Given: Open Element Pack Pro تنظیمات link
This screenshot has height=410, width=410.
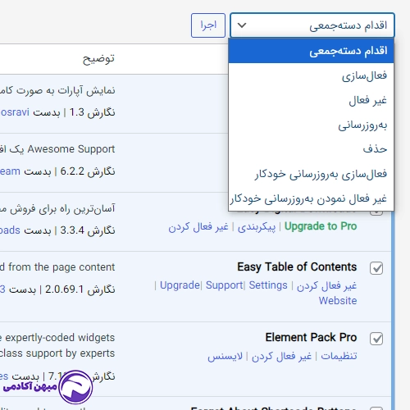Looking at the screenshot, I should click(x=339, y=356).
